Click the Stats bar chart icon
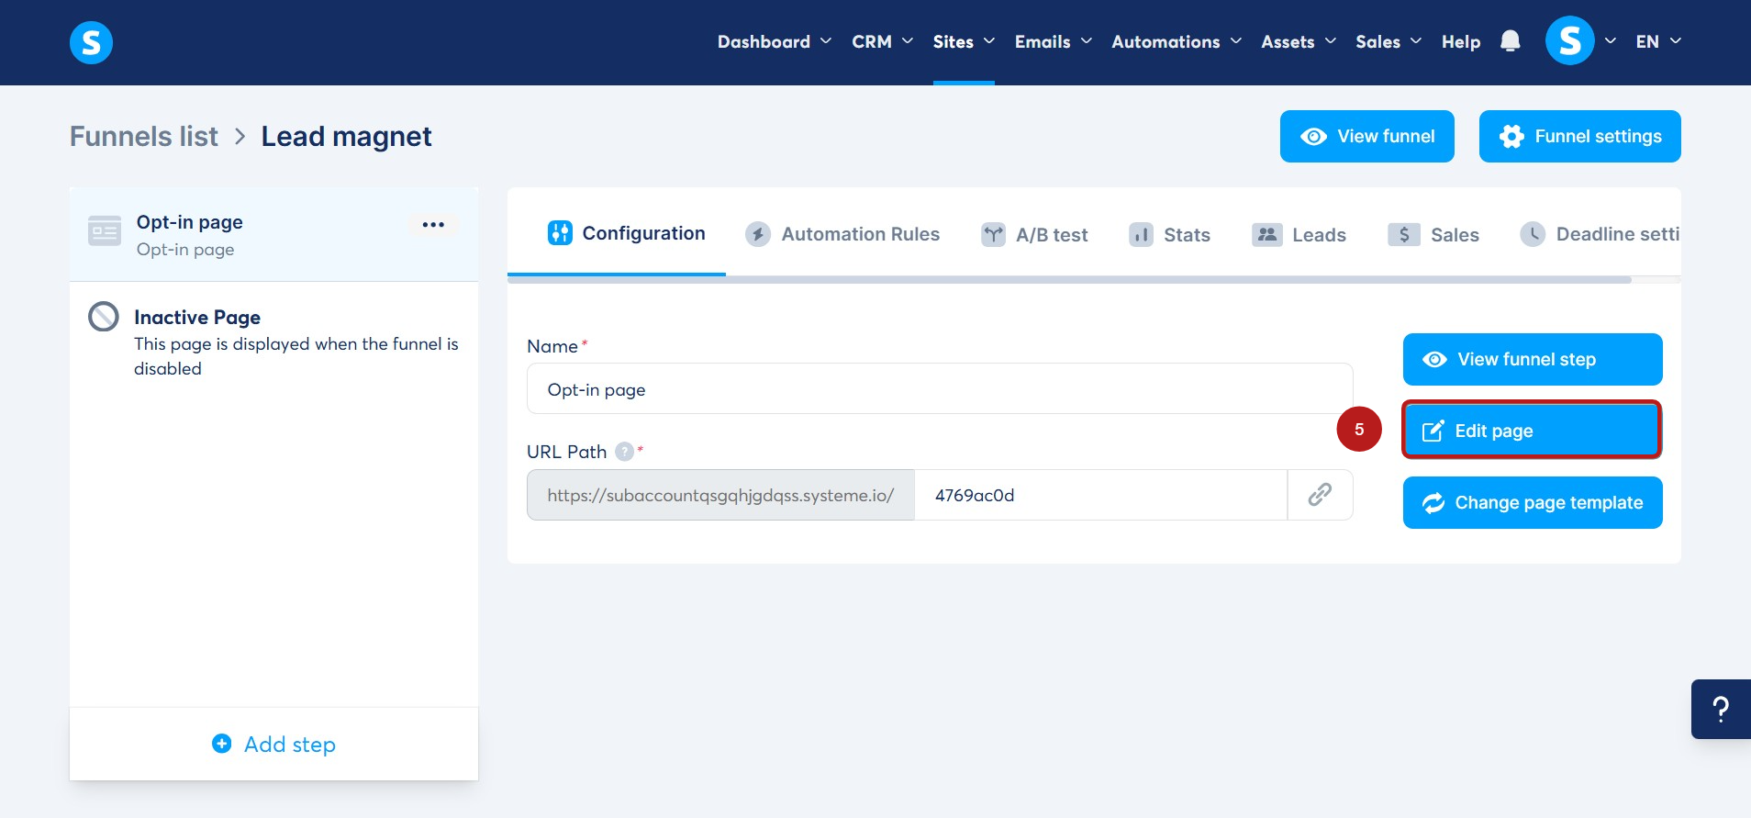The image size is (1751, 818). 1141,234
